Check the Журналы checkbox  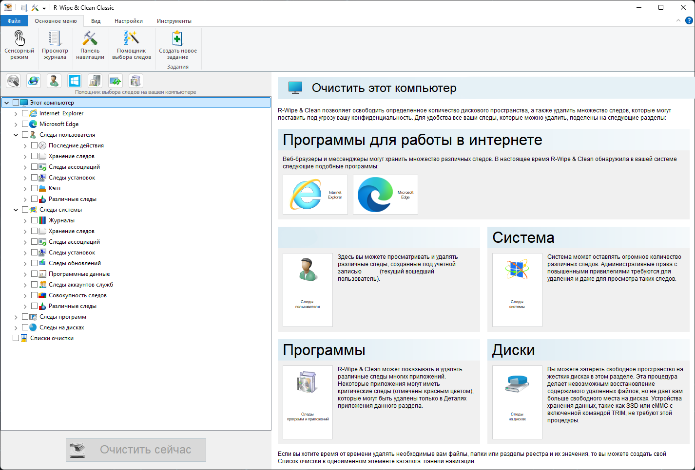click(x=34, y=220)
